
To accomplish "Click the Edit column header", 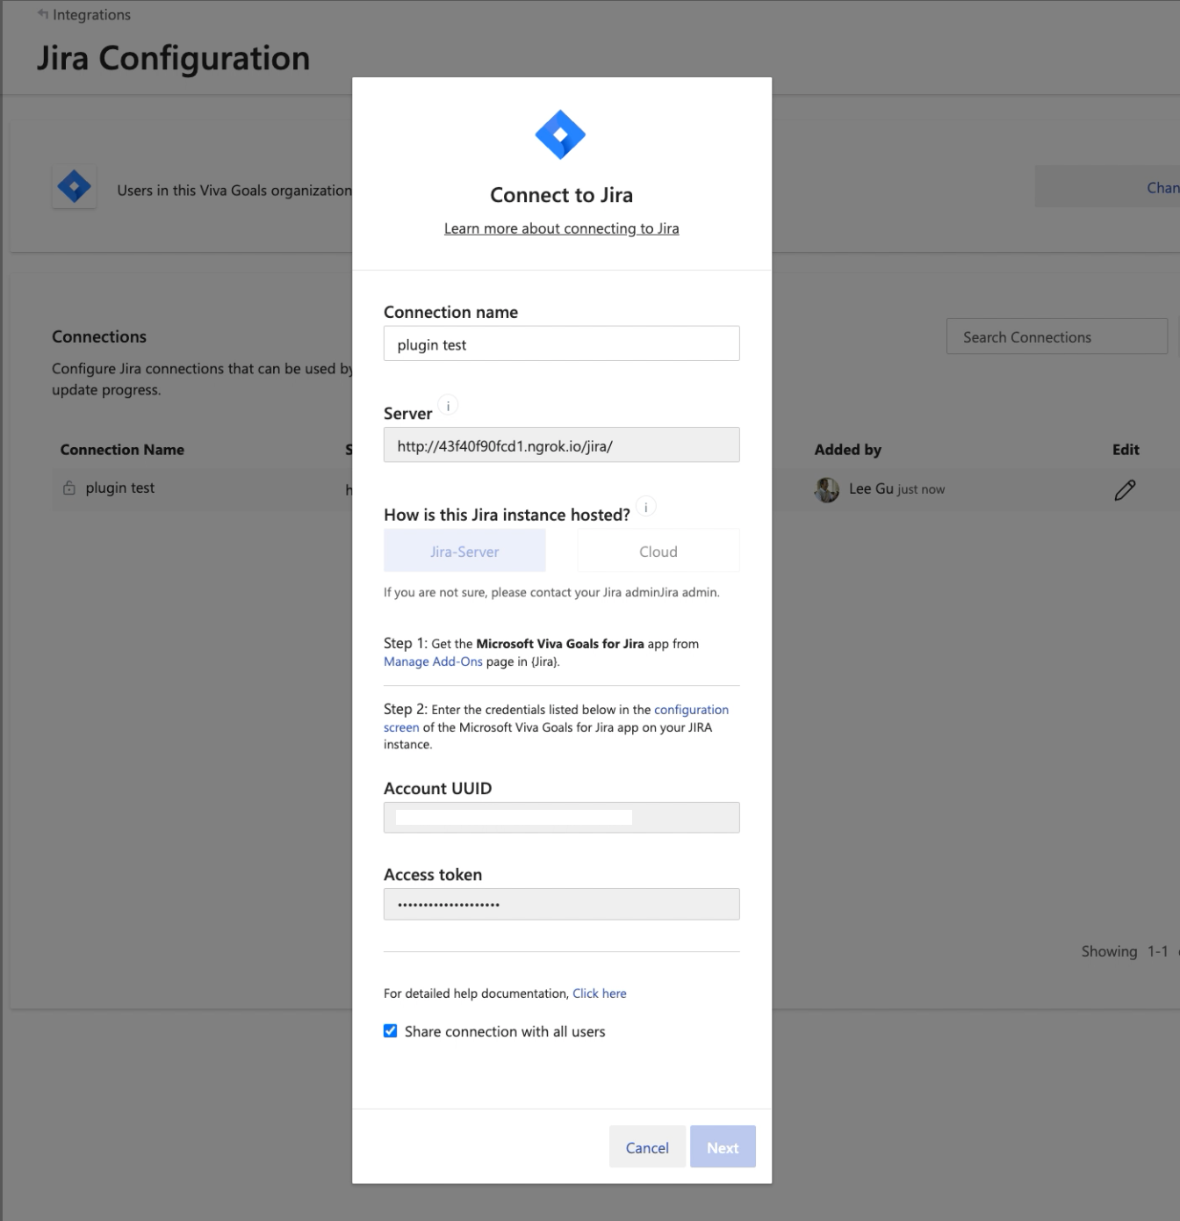I will (x=1126, y=449).
